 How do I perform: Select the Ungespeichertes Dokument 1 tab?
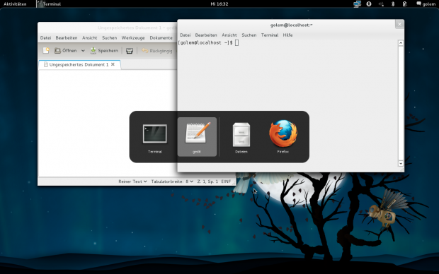tap(79, 64)
